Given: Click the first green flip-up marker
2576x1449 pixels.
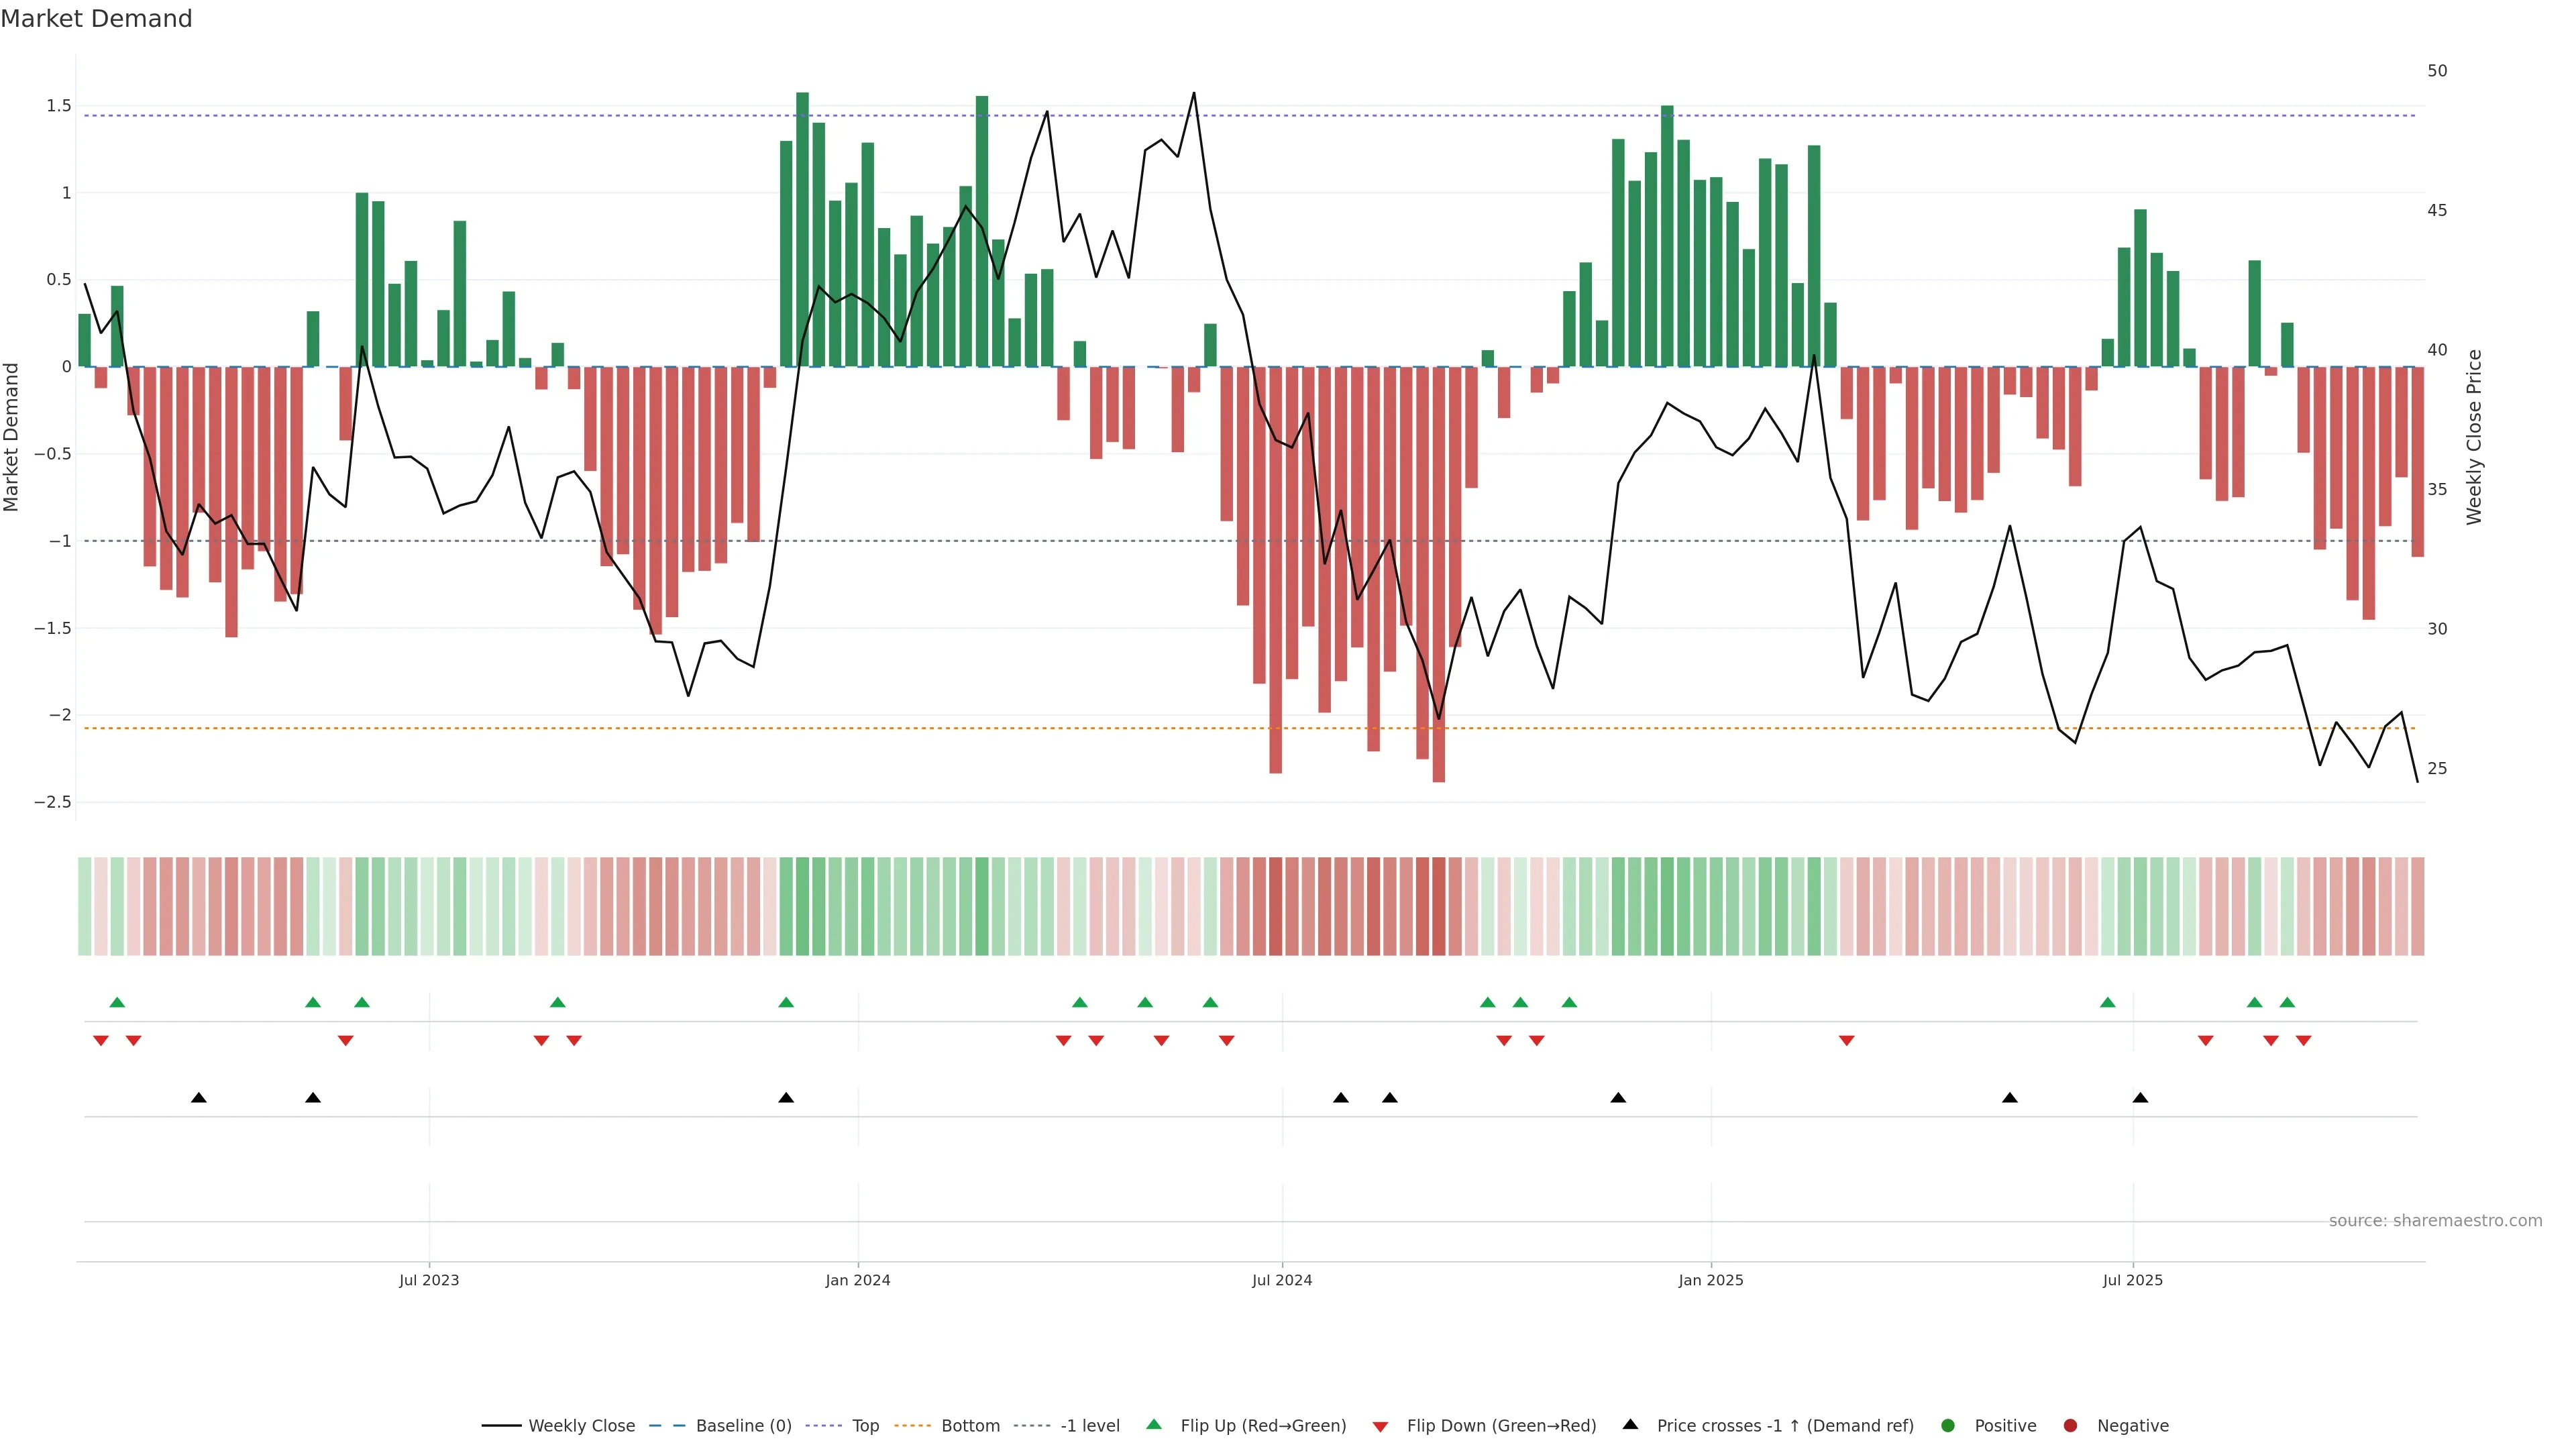Looking at the screenshot, I should (117, 1002).
